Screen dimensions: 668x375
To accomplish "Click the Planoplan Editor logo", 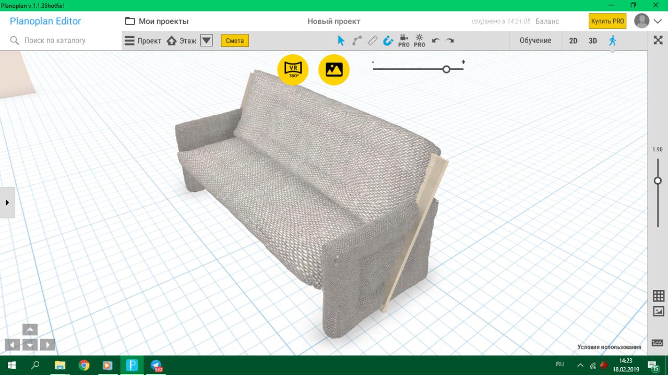I will pyautogui.click(x=45, y=21).
